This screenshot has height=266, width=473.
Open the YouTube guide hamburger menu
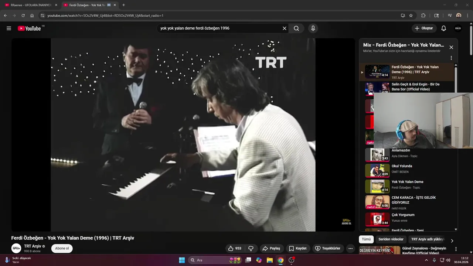9,28
